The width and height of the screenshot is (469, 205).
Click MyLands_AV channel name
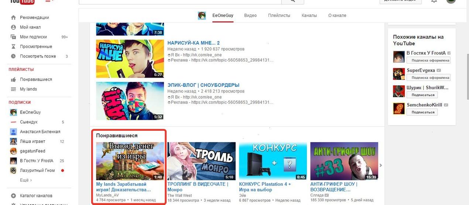coord(107,195)
